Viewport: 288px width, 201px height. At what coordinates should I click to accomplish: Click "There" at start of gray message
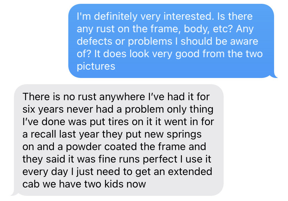coord(36,97)
